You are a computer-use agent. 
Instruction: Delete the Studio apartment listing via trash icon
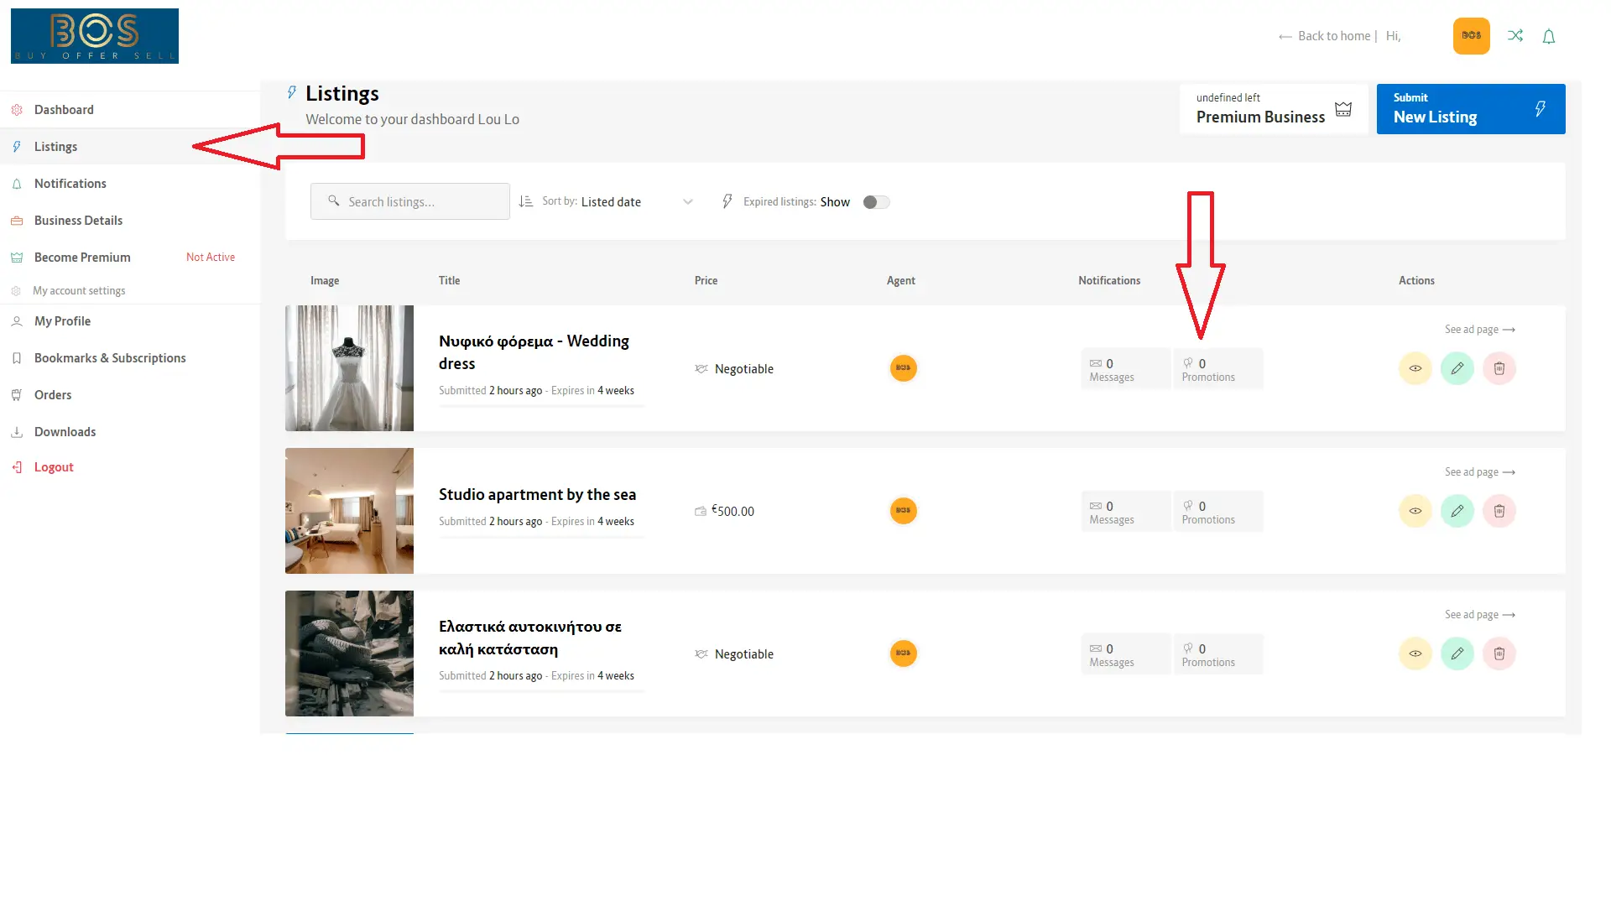(x=1499, y=511)
